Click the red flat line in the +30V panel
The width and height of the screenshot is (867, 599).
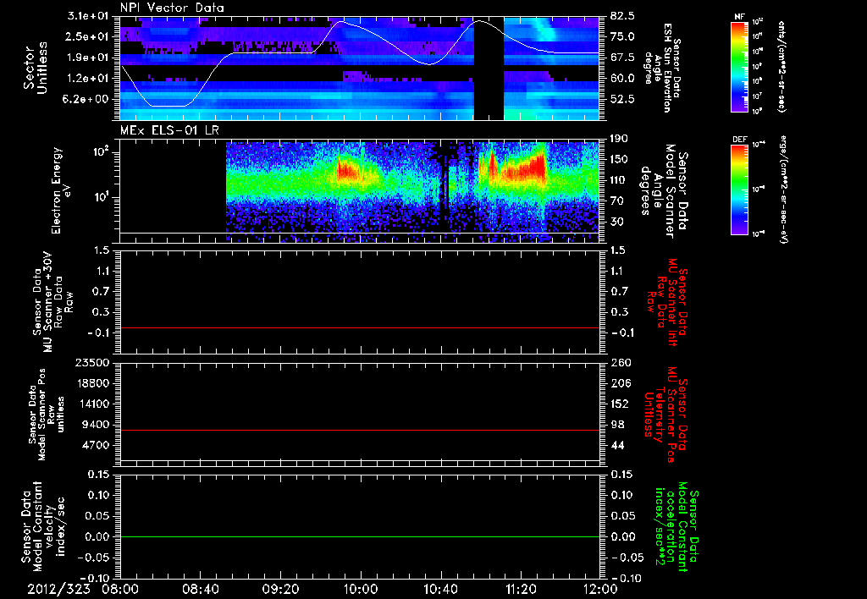point(360,328)
